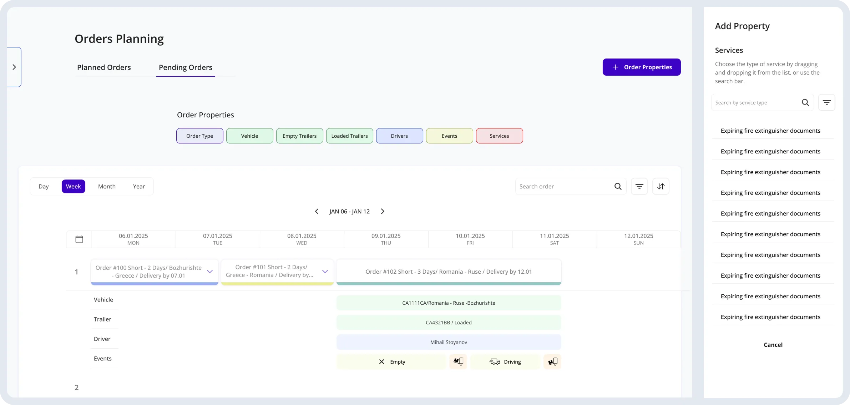
Task: Select the Pending Orders tab
Action: pos(186,67)
